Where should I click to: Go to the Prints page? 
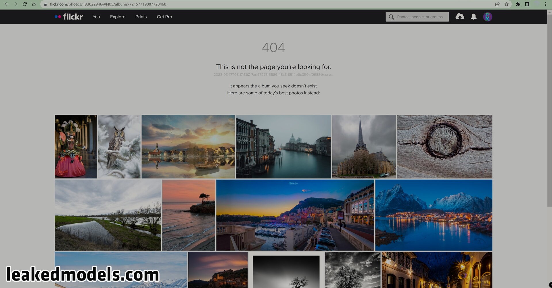pyautogui.click(x=141, y=17)
